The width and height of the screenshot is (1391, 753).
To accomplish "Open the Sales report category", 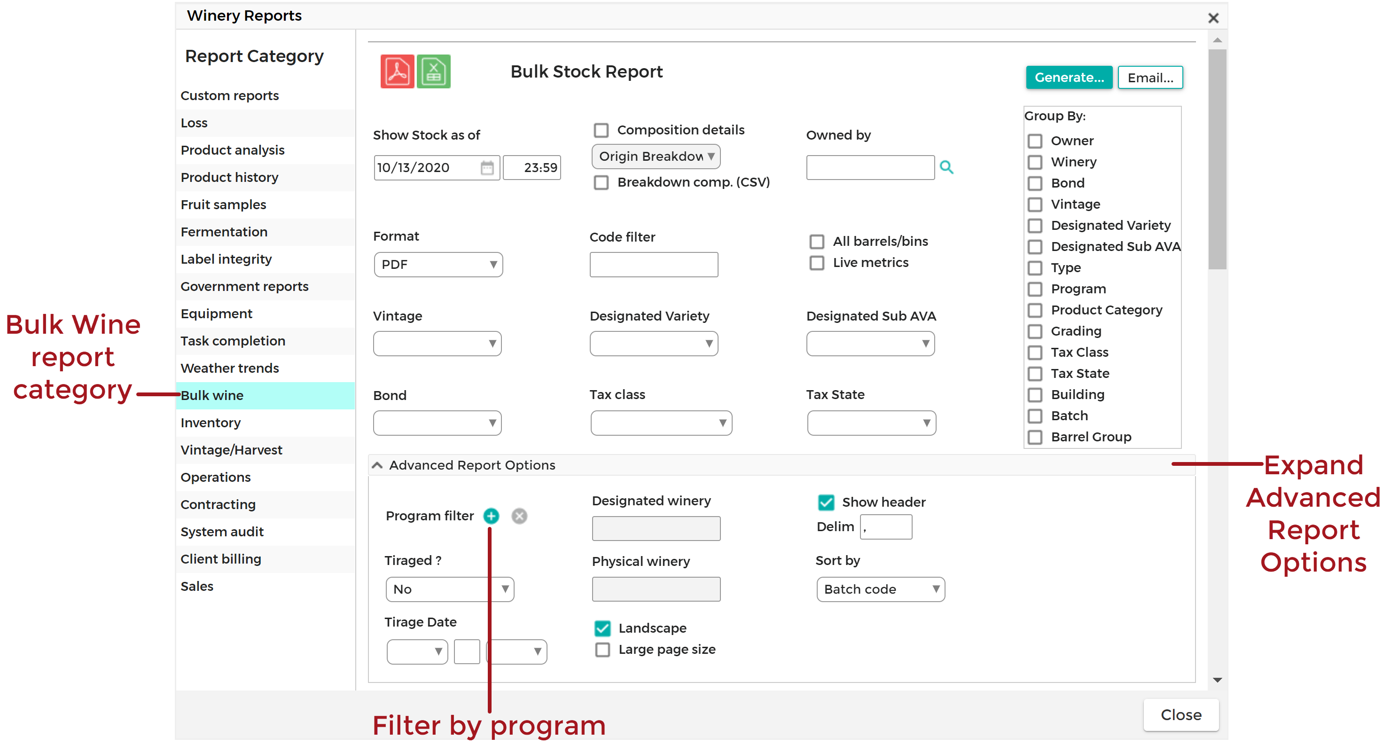I will 265,586.
